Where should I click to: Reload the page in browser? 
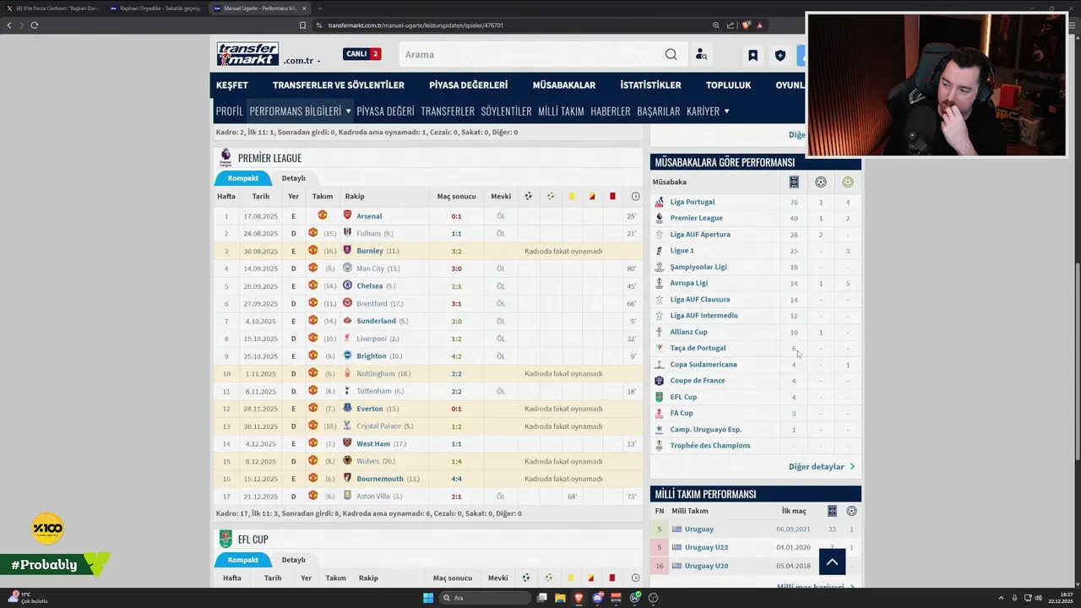click(34, 25)
